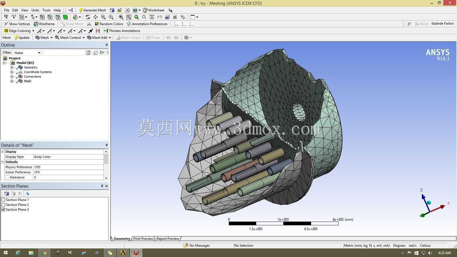
Task: Click the Outline filter text field
Action: pyautogui.click(x=64, y=53)
